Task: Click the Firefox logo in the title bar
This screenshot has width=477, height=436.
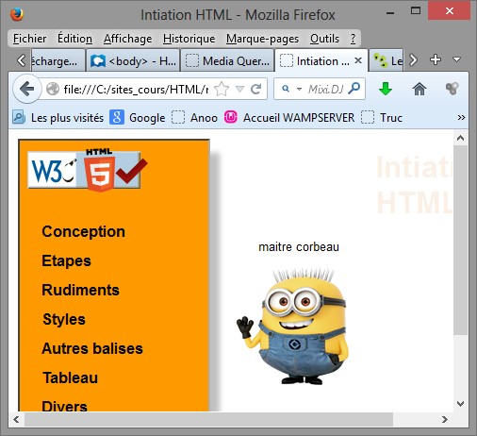Action: [x=17, y=15]
